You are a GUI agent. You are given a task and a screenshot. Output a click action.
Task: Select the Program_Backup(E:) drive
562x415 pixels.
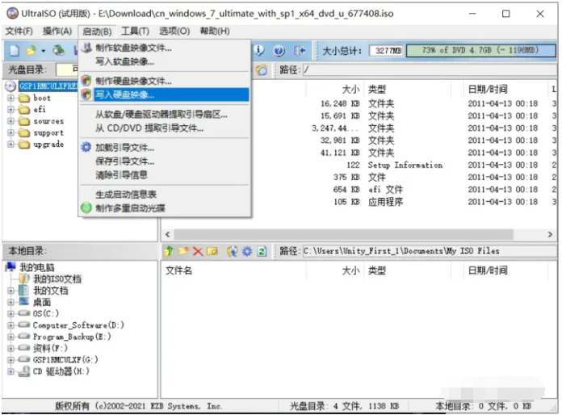pyautogui.click(x=72, y=337)
